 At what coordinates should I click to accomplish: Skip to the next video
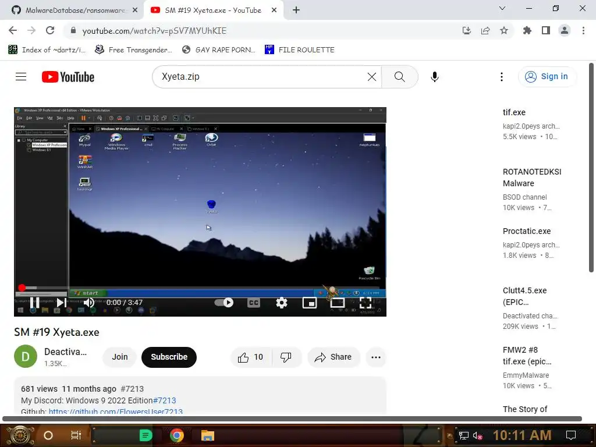click(x=61, y=303)
